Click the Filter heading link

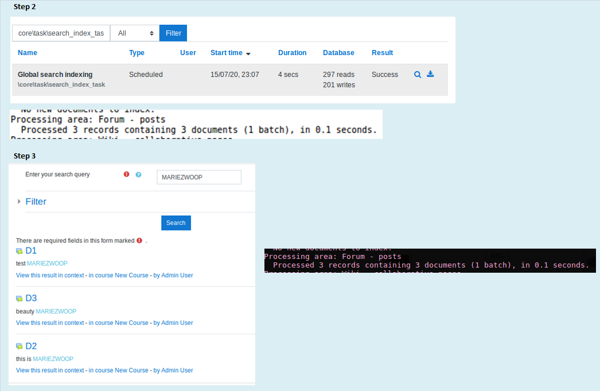(x=36, y=202)
